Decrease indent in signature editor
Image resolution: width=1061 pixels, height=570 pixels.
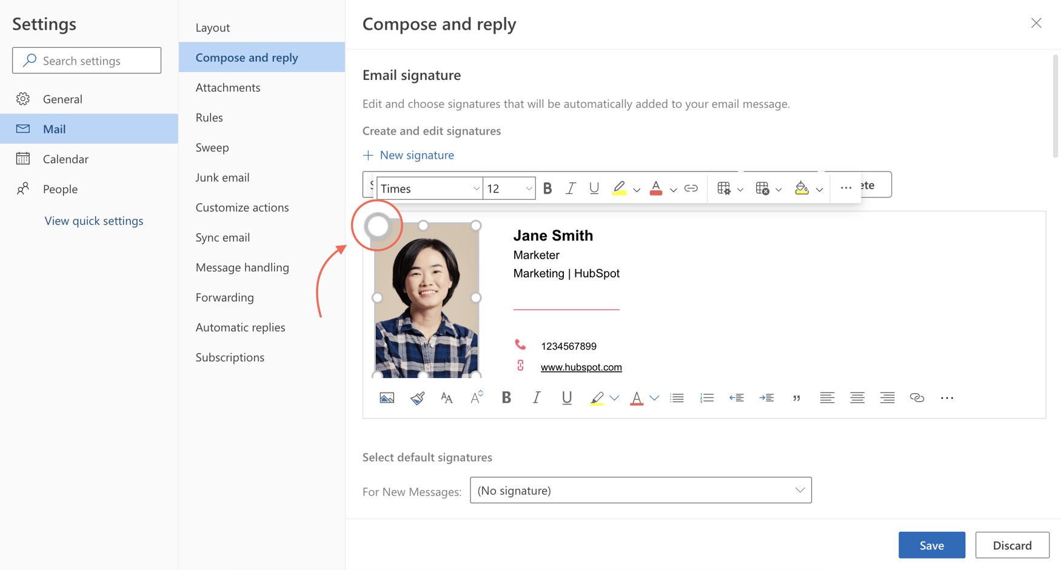pos(737,398)
